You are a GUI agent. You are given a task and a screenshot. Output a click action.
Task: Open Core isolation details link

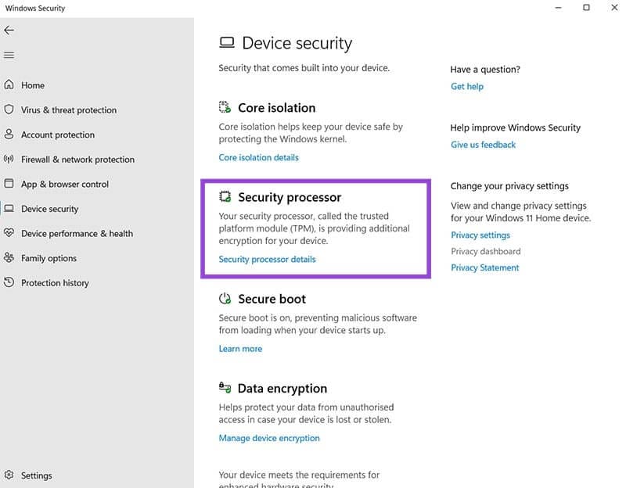(x=258, y=157)
